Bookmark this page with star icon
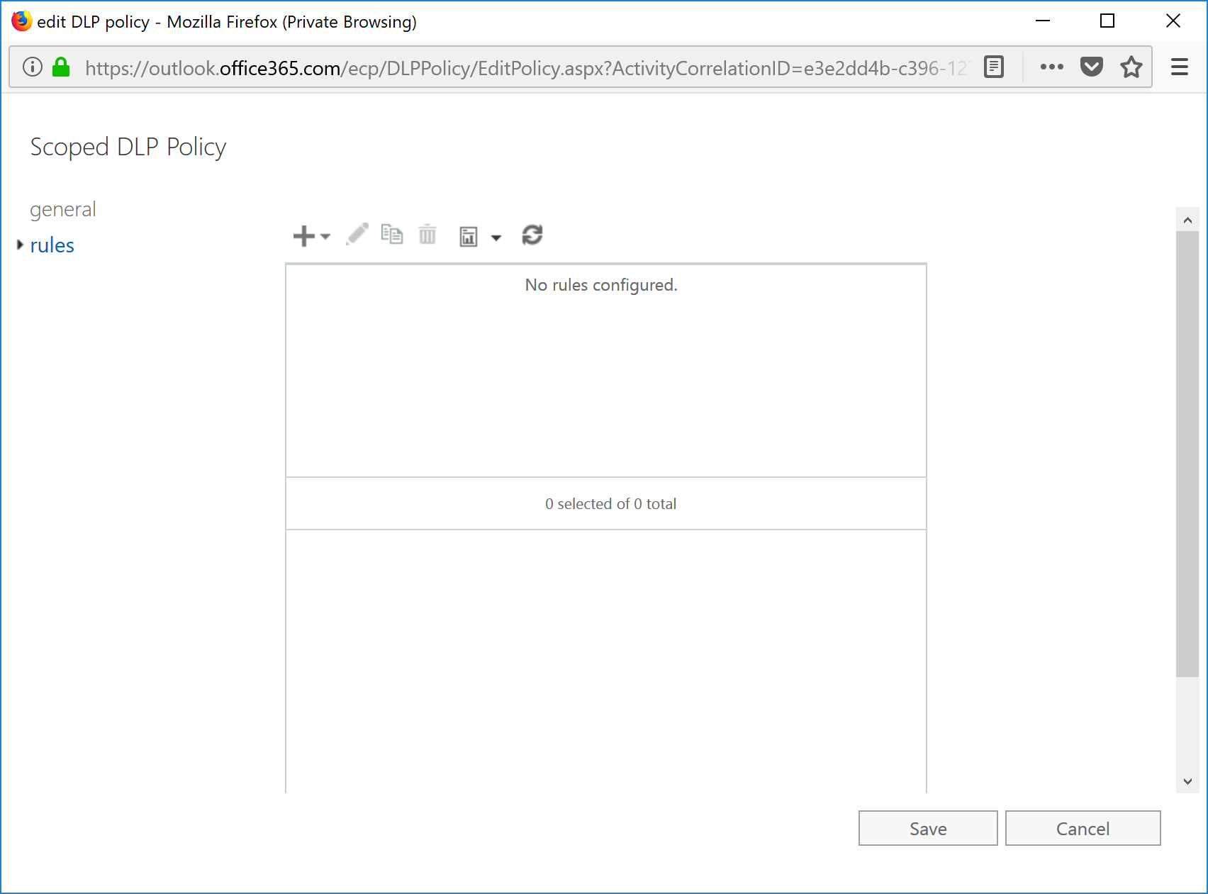Viewport: 1208px width, 894px height. [1131, 67]
